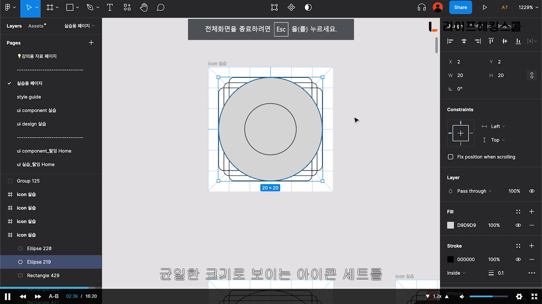The height and width of the screenshot is (304, 542).
Task: Switch to the Assets tab
Action: click(x=36, y=26)
